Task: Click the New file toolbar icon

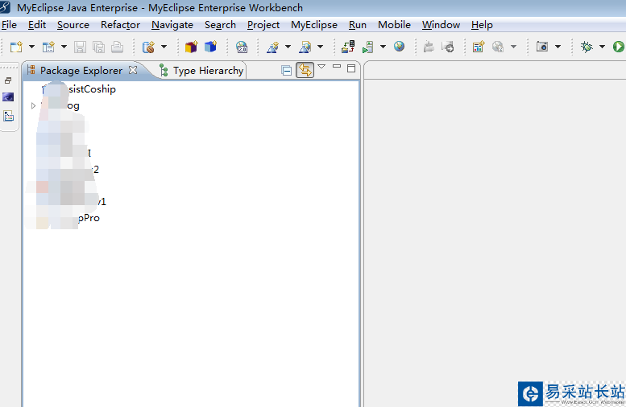Action: pyautogui.click(x=16, y=47)
